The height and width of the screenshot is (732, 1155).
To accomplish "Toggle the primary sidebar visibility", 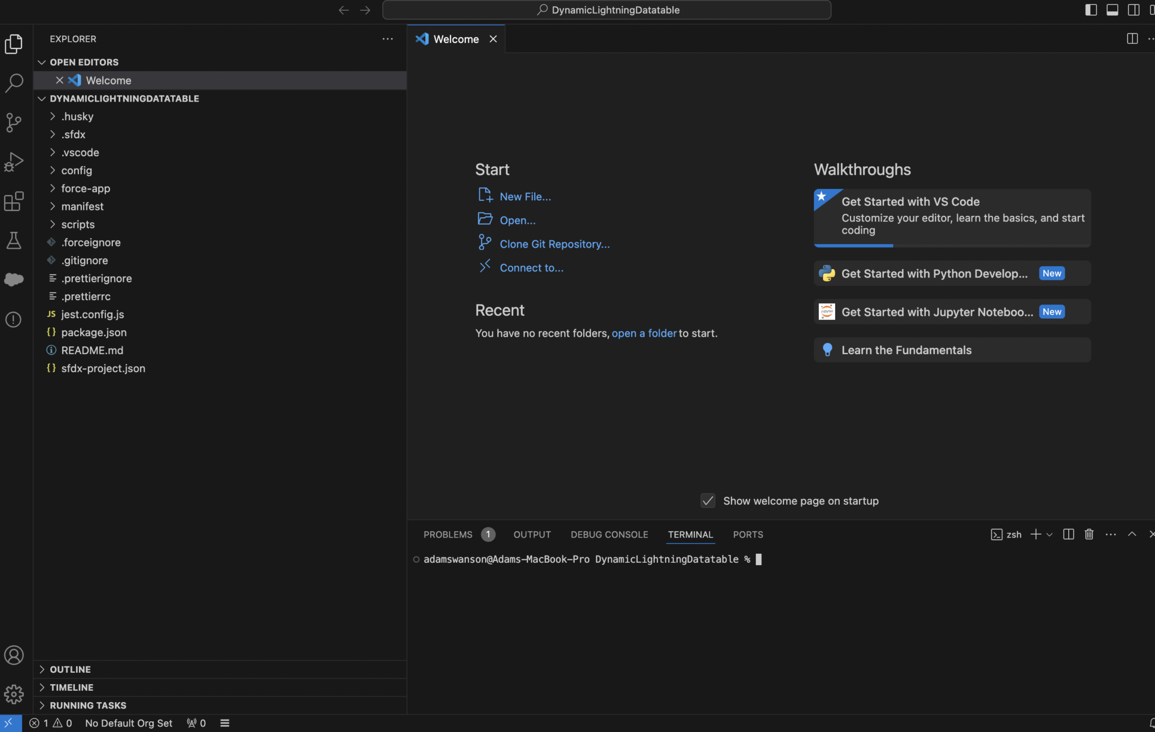I will click(x=1091, y=10).
